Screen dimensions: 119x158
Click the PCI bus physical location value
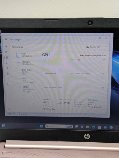pyautogui.click(x=96, y=107)
